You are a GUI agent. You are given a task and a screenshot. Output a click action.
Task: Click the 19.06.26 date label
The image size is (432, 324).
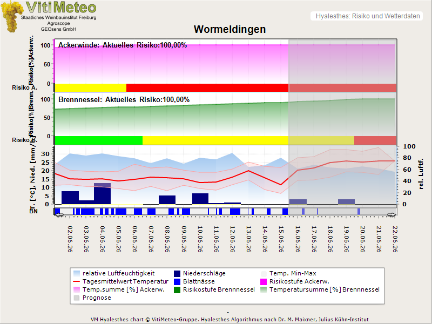(x=346, y=239)
